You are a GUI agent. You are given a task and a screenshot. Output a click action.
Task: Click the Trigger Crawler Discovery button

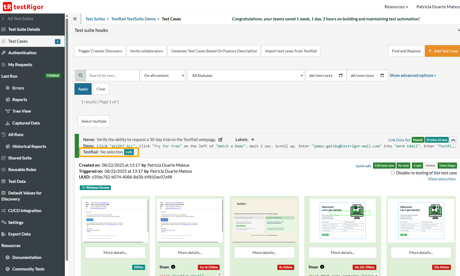100,51
